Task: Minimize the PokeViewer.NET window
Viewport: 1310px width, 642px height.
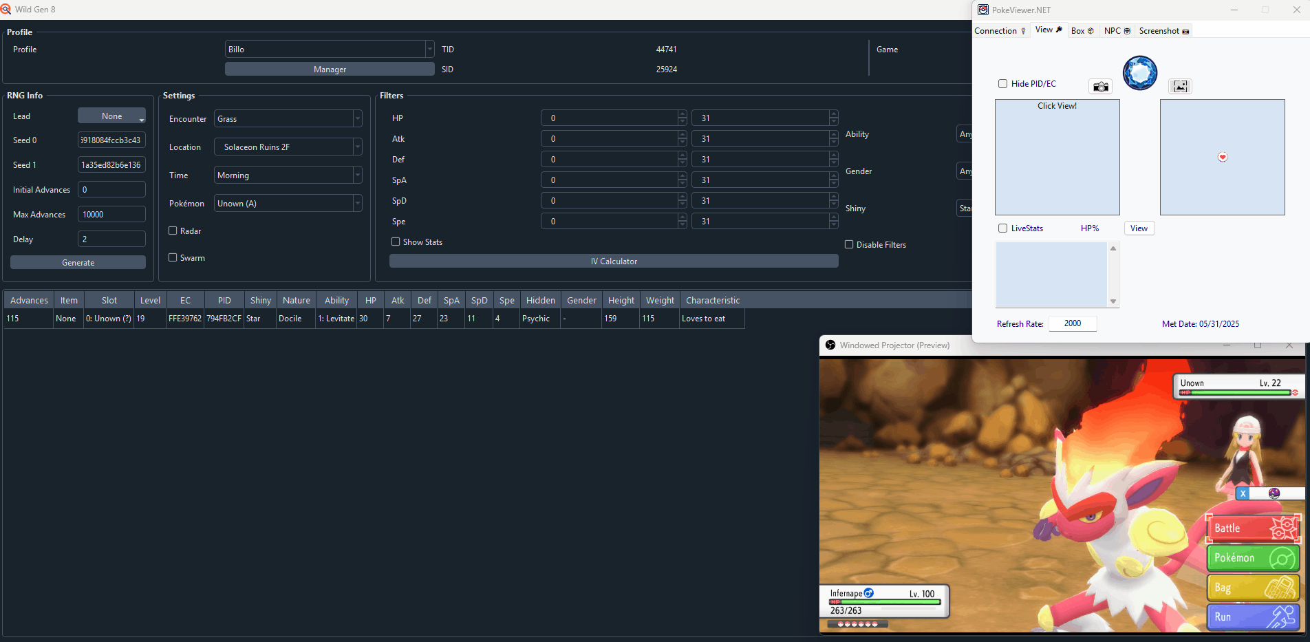Action: point(1234,10)
